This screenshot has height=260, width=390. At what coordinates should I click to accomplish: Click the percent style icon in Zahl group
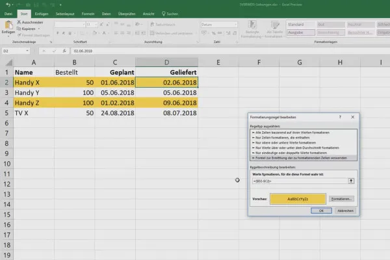pos(213,33)
